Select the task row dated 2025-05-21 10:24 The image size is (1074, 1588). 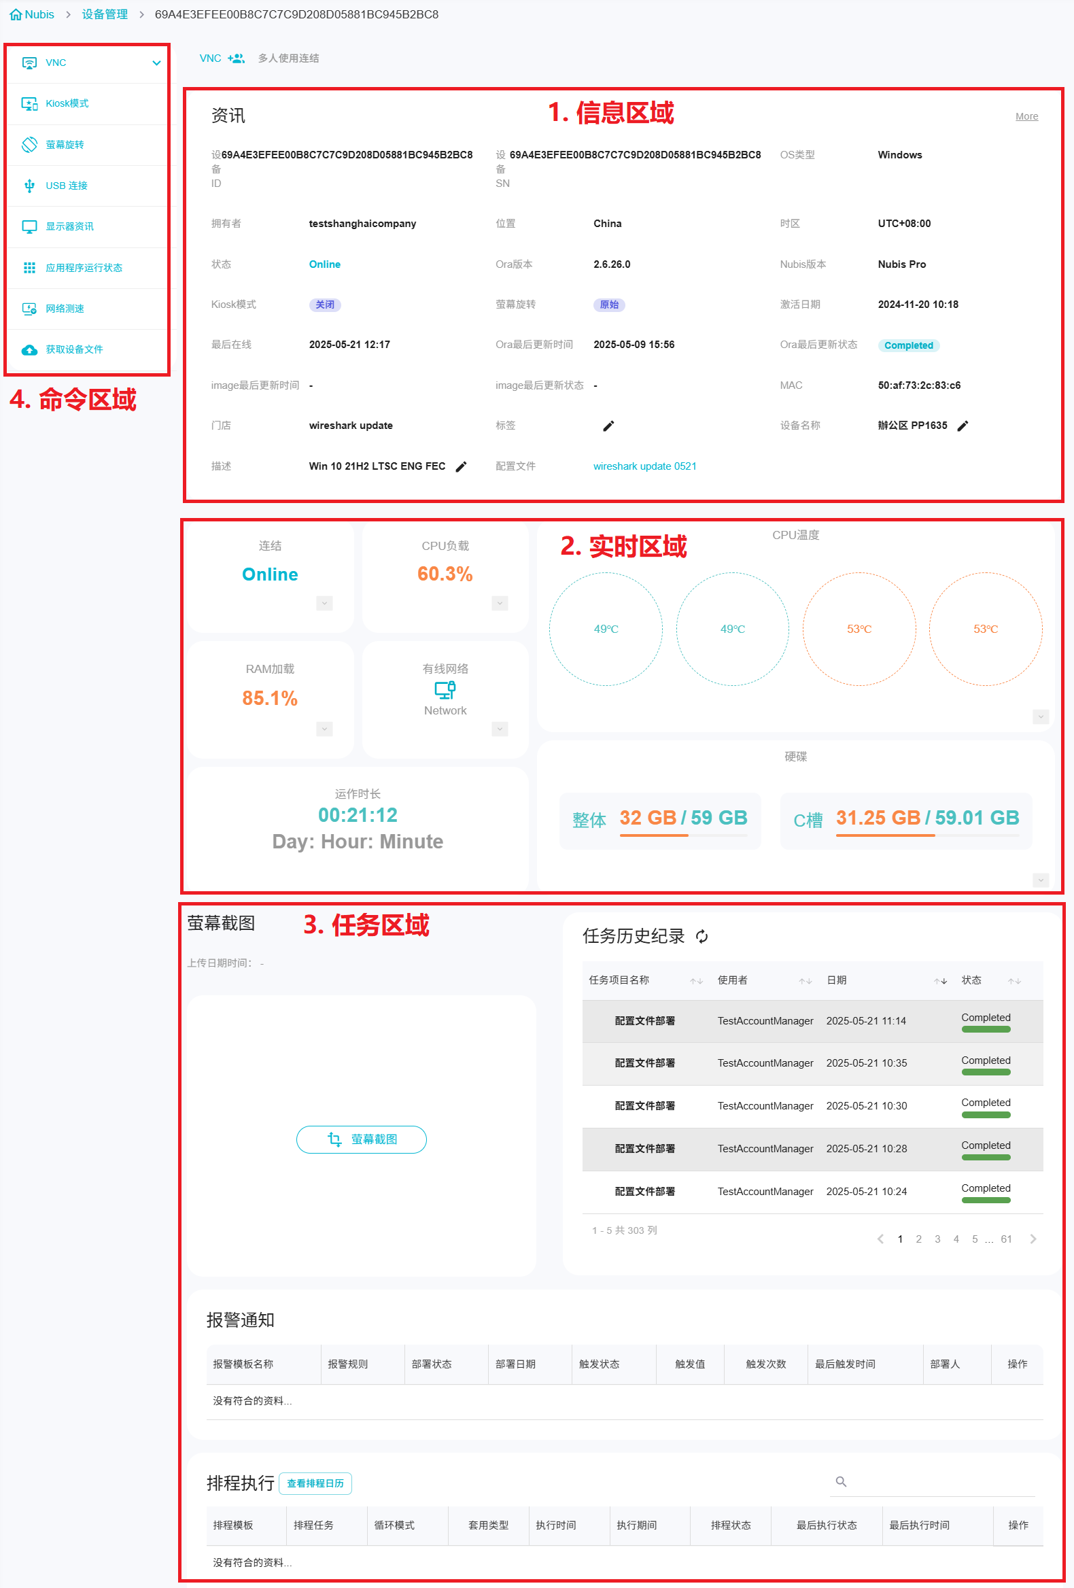[x=812, y=1192]
